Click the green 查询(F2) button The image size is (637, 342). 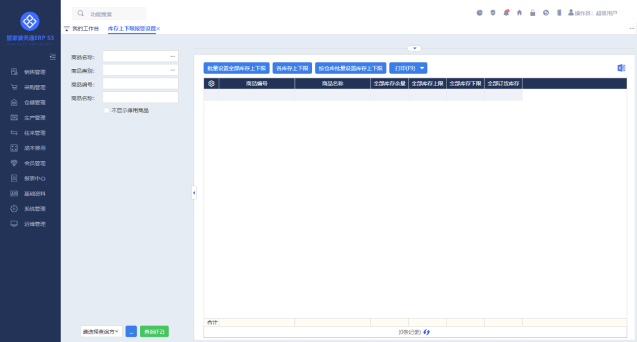click(x=154, y=331)
